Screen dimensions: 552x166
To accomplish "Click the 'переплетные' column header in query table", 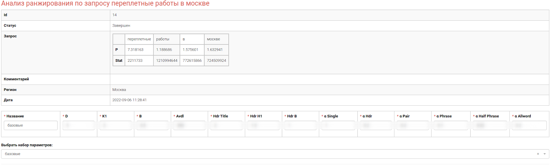I will pos(139,39).
